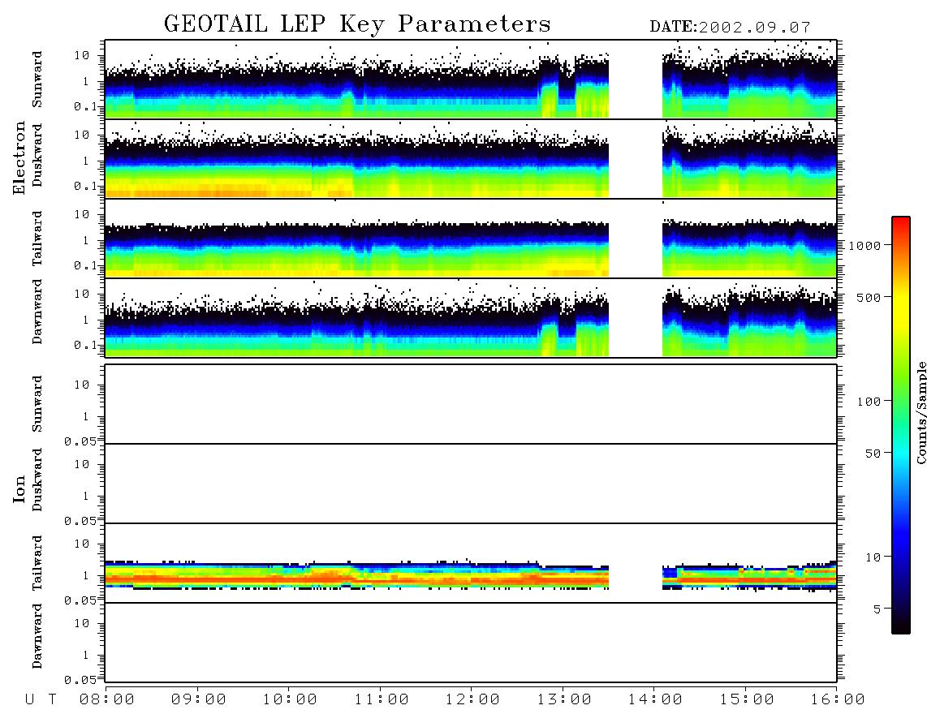927x714 pixels.
Task: Click the 0.1 tick of Electron Sunward axis
Action: (x=85, y=107)
